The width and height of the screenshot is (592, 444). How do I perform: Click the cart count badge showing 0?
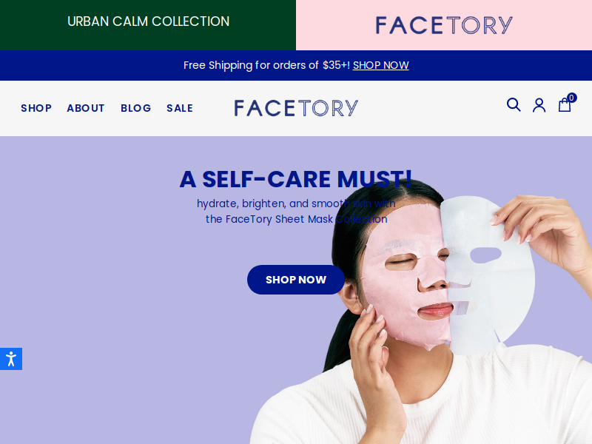point(571,98)
